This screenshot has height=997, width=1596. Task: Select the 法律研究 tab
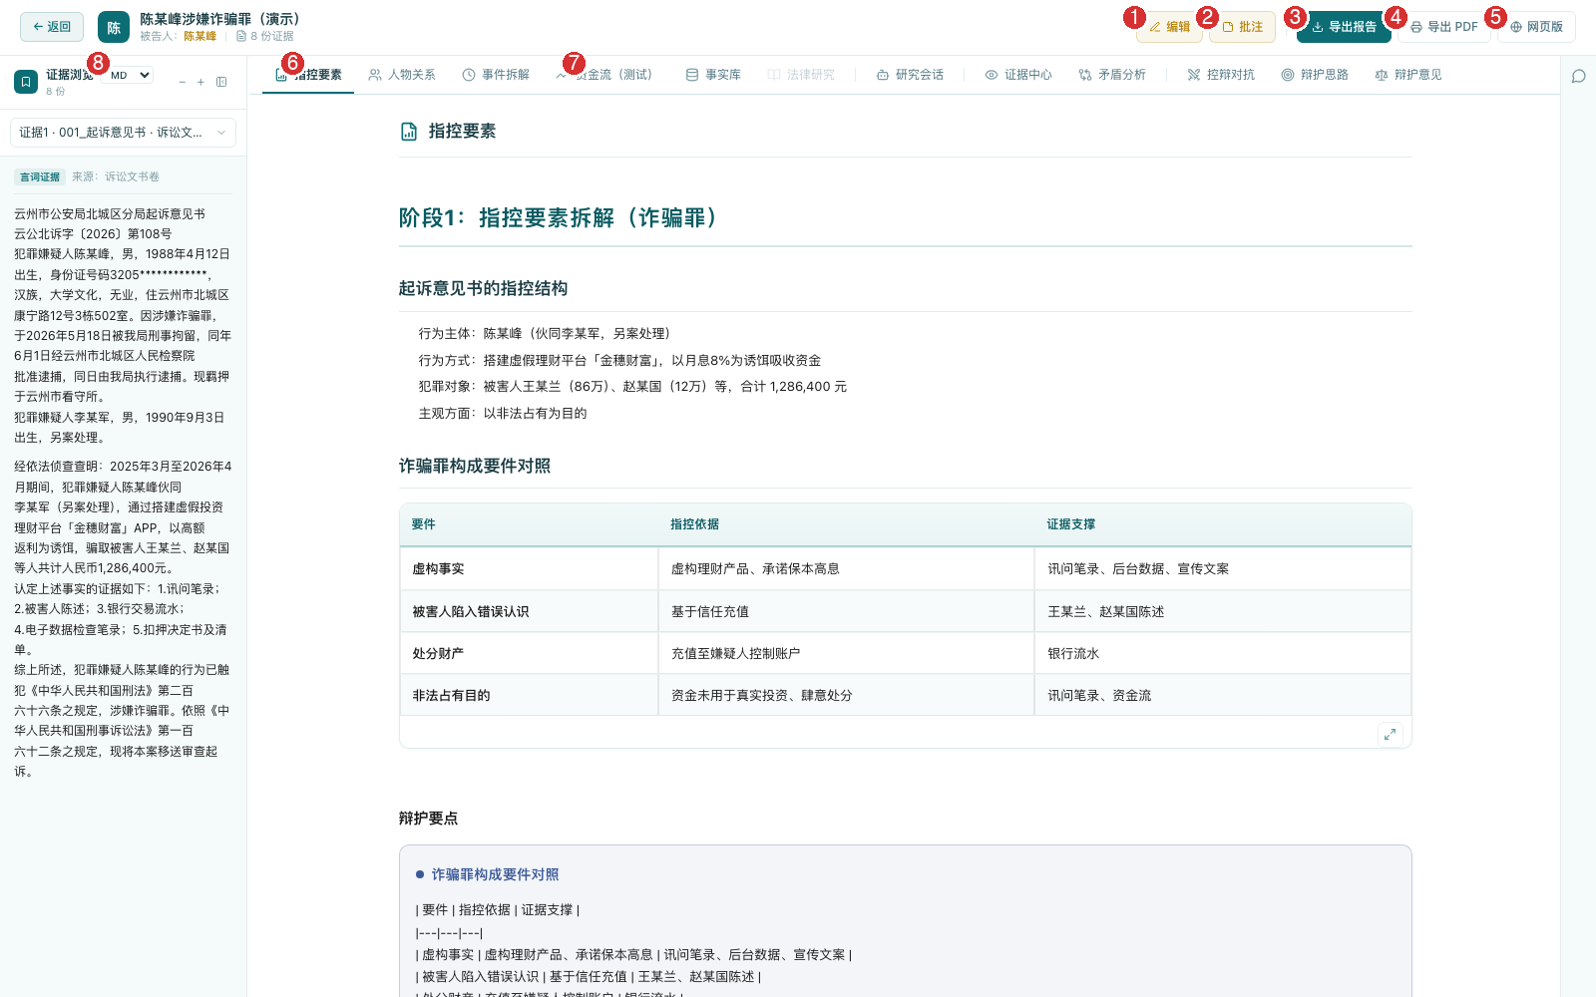click(801, 75)
